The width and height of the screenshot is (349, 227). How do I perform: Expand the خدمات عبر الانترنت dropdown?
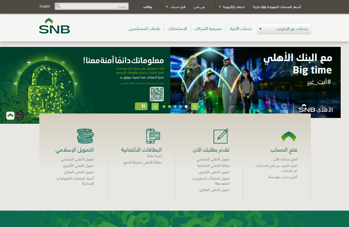tap(284, 29)
